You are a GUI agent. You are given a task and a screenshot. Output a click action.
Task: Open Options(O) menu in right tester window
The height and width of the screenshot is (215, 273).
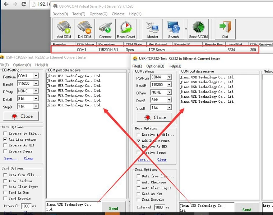click(155, 66)
